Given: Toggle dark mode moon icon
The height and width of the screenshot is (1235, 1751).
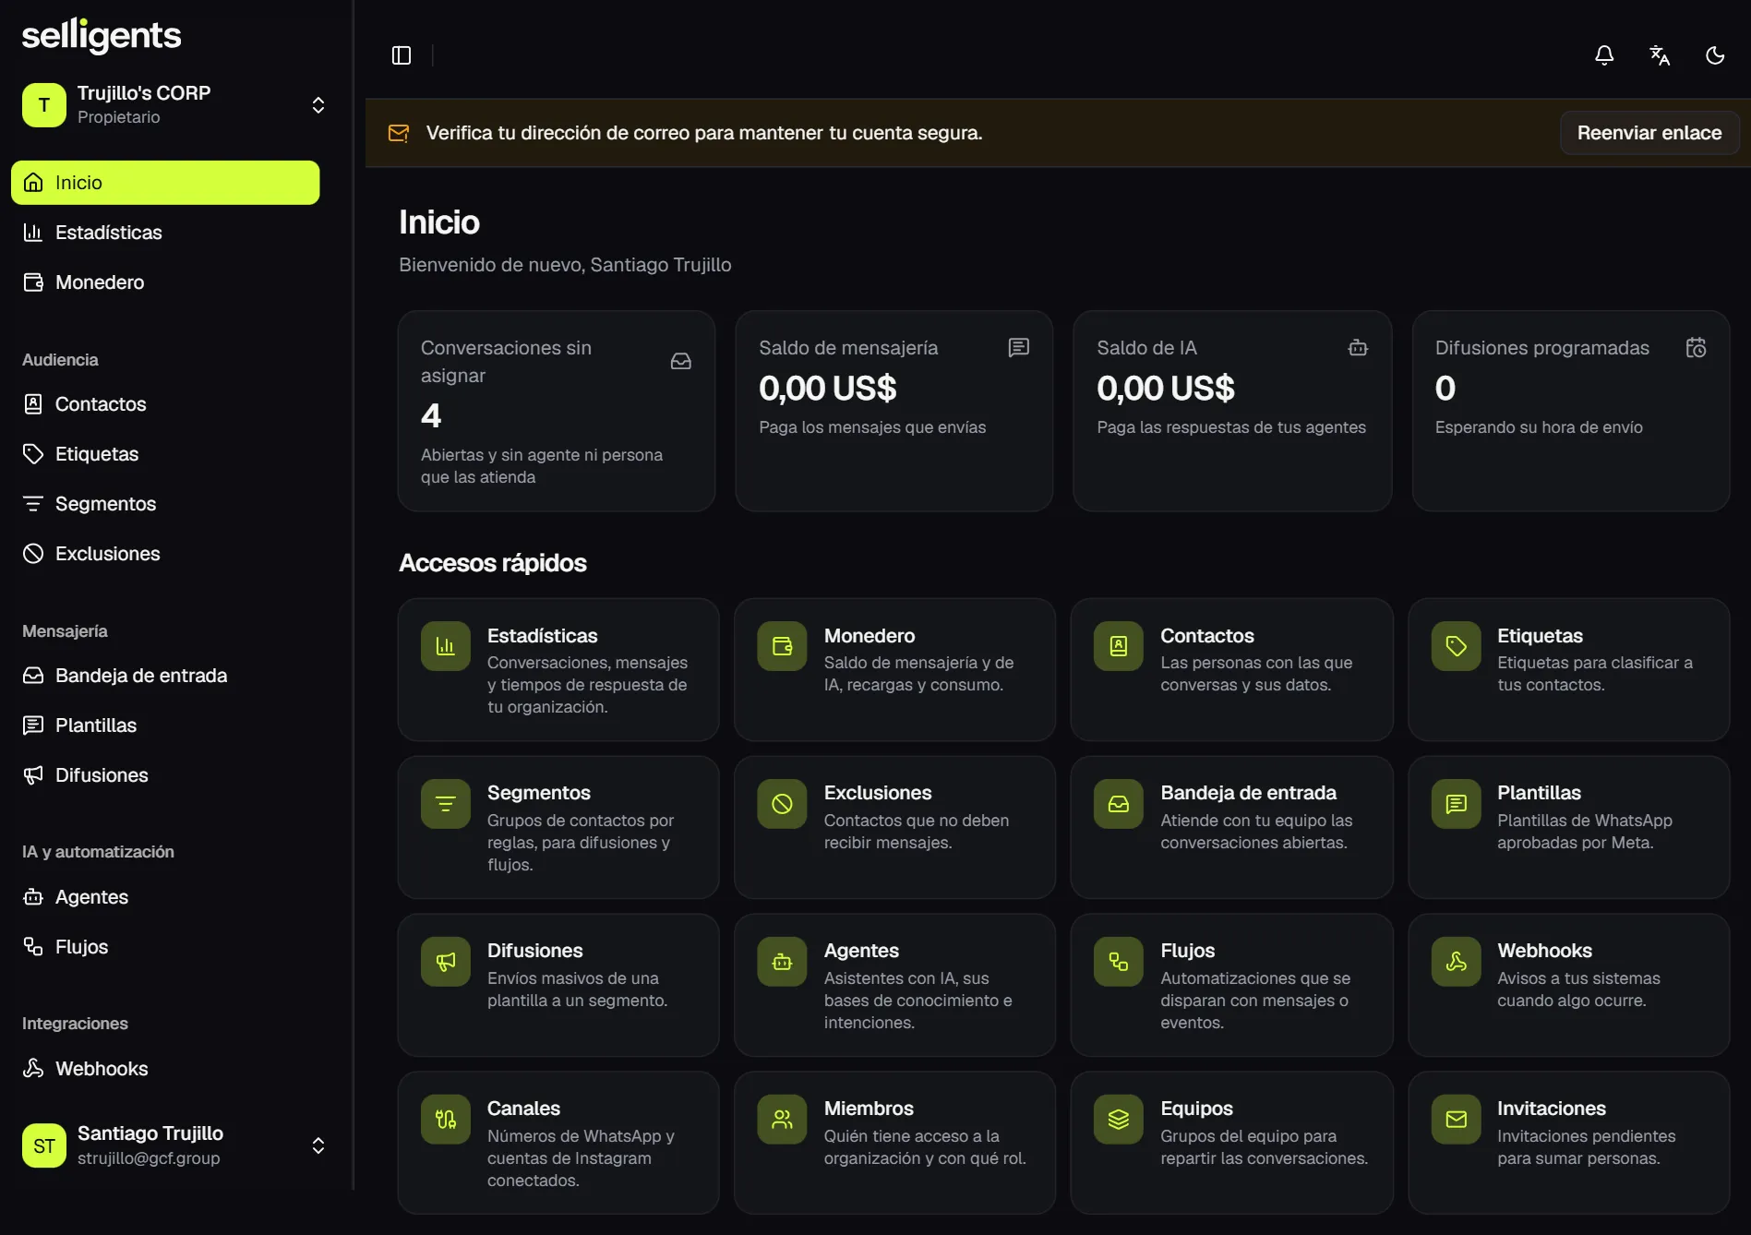Looking at the screenshot, I should (x=1715, y=55).
